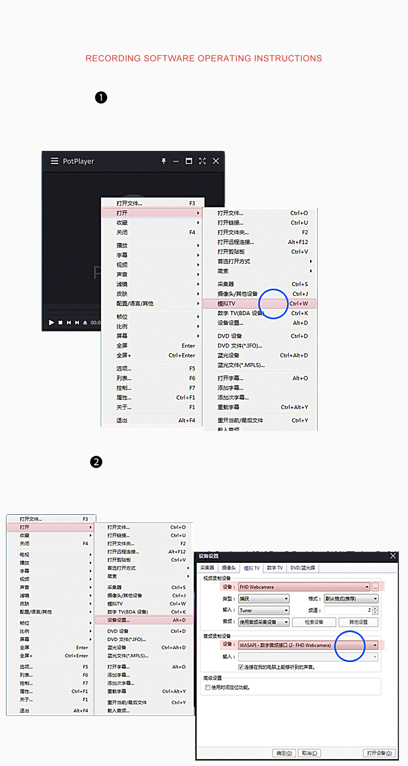The height and width of the screenshot is (766, 408).
Task: Click the Previous track button in PotPlayer
Action: click(x=69, y=323)
